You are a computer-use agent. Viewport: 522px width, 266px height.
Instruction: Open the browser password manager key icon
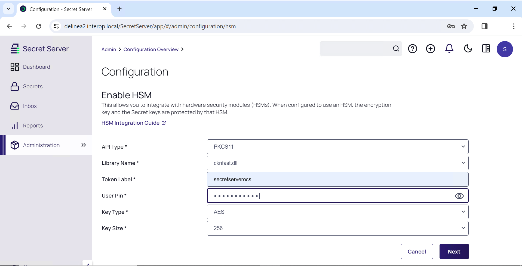(x=451, y=26)
